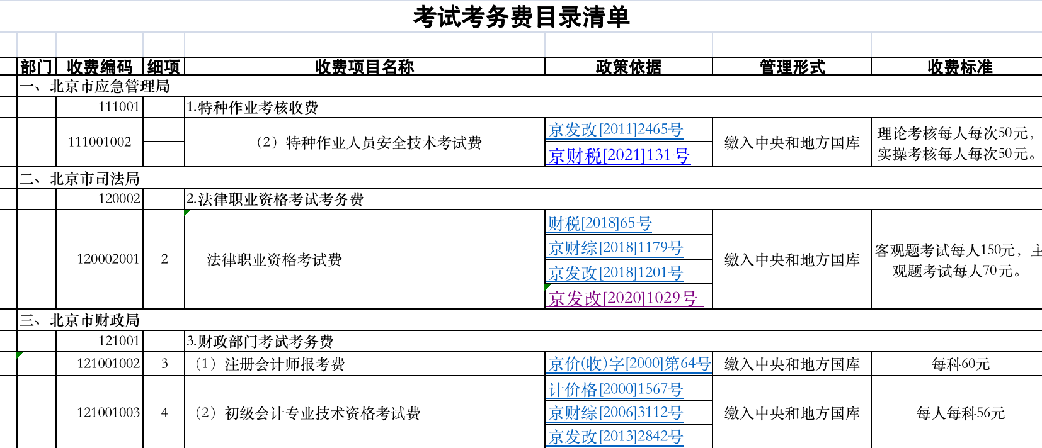1042x448 pixels.
Task: Open the 京财税[2021]131号 hyperlink
Action: [619, 155]
